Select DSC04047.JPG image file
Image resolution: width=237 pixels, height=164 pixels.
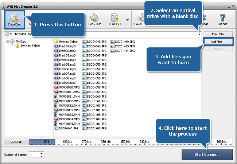point(95,51)
